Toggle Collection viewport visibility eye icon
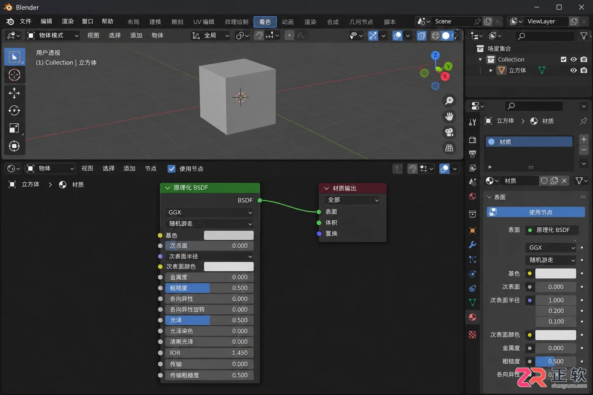This screenshot has width=593, height=395. click(x=573, y=60)
